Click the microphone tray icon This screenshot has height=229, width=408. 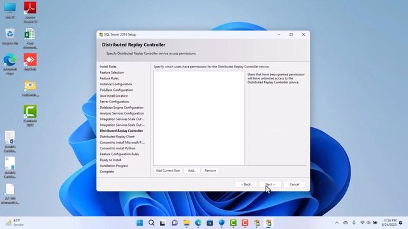[354, 223]
